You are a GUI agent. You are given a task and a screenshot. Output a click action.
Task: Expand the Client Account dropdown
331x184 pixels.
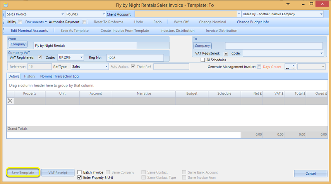239,14
